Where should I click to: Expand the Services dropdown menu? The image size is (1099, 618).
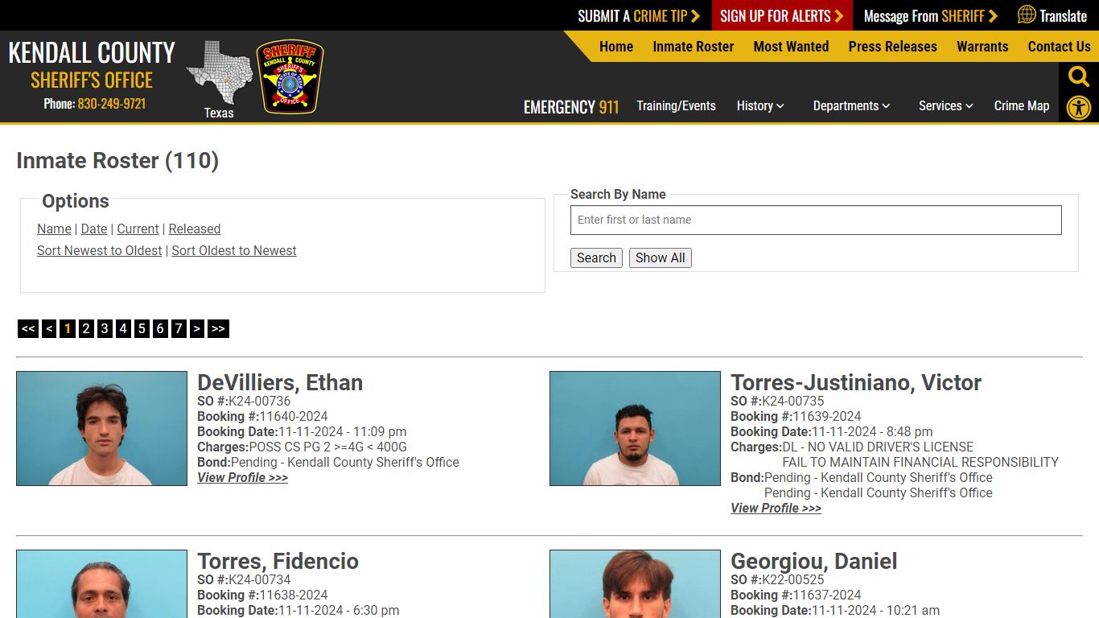point(946,105)
